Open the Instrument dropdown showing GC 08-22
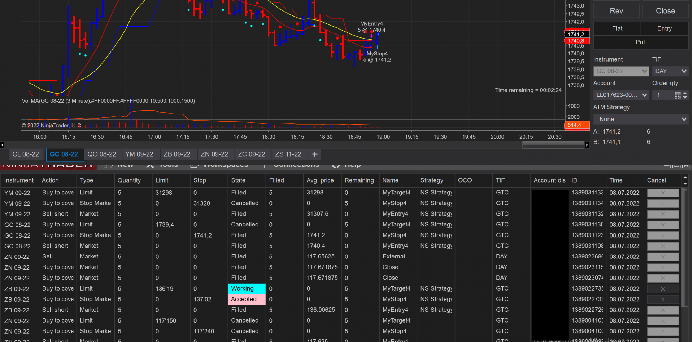 point(621,71)
